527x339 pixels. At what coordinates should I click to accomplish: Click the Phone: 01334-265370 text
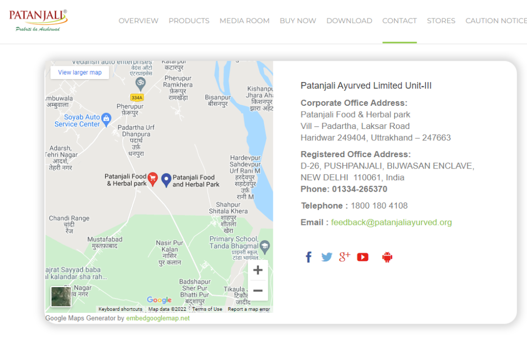point(344,189)
